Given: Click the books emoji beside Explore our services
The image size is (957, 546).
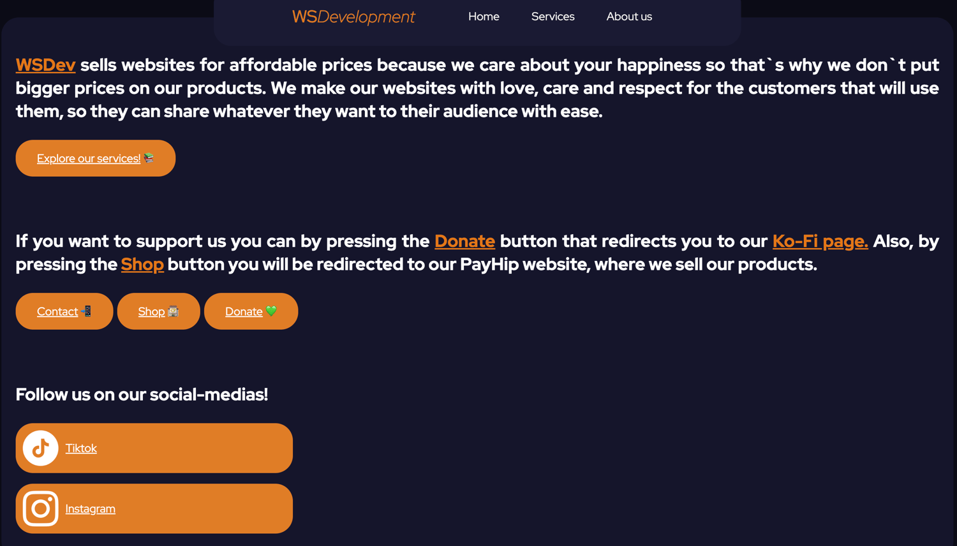Looking at the screenshot, I should tap(149, 158).
